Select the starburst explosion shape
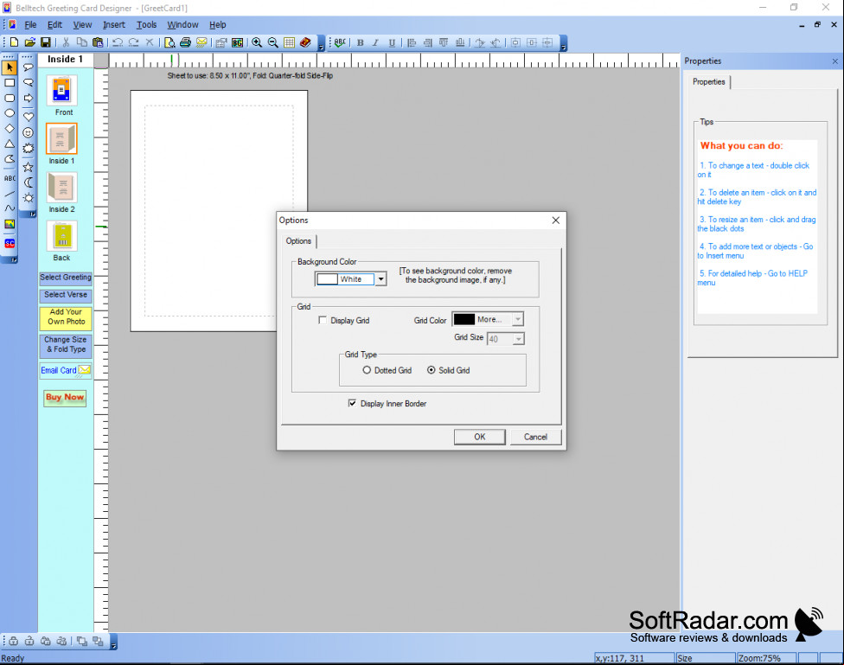 click(29, 149)
